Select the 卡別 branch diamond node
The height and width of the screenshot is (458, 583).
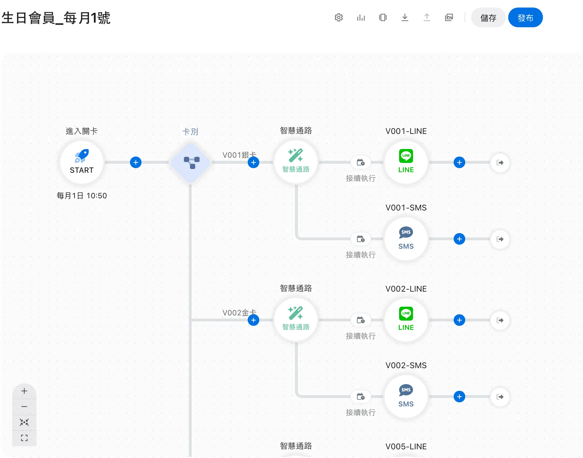[x=190, y=163]
